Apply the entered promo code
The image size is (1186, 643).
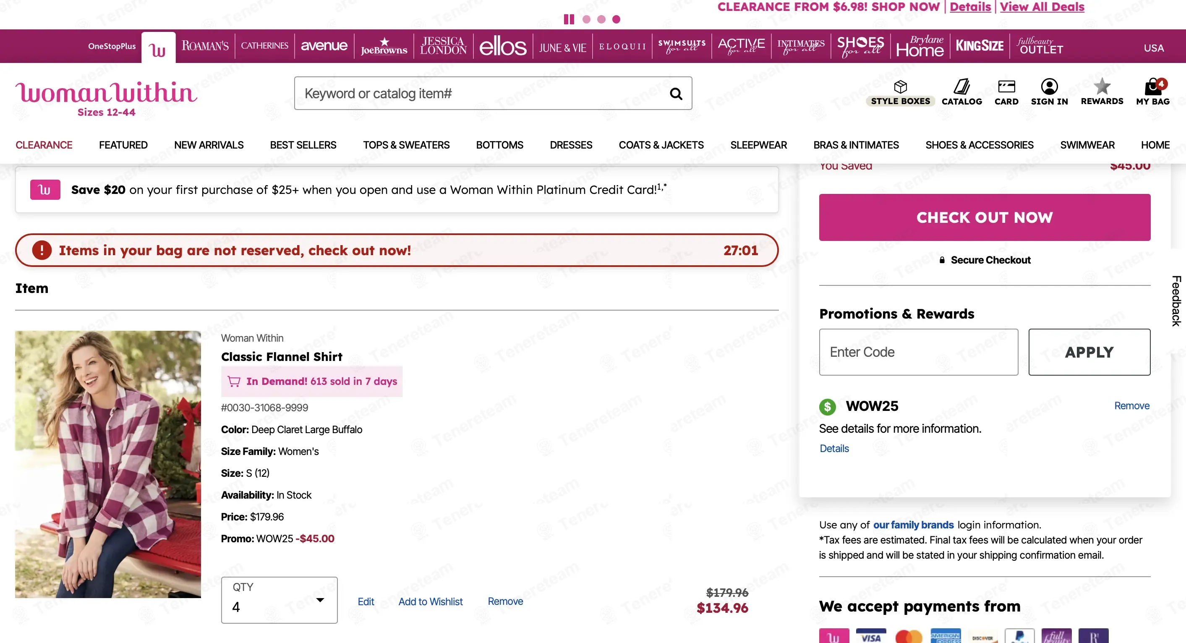pyautogui.click(x=1089, y=352)
